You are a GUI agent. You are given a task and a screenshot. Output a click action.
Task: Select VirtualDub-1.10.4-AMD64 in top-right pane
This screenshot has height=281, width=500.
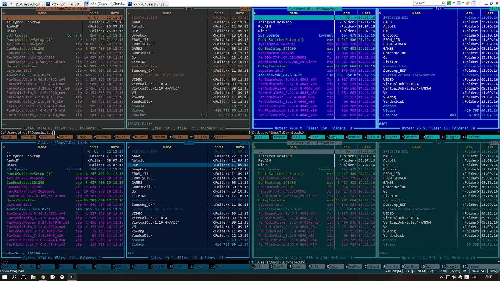[407, 88]
